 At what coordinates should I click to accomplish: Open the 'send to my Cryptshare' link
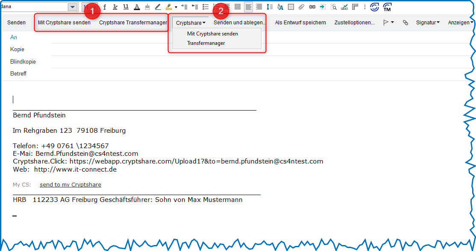(71, 185)
